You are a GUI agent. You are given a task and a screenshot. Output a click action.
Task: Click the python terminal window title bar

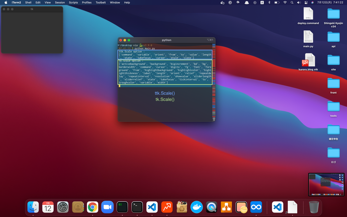coord(166,40)
